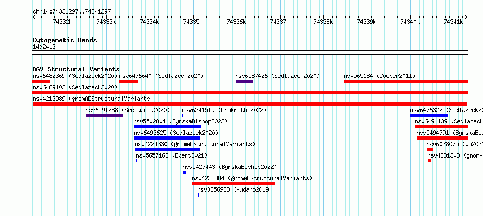Image resolution: width=483 pixels, height=216 pixels.
Task: Open nsv5502804 (ByrskaBishop2022) label
Action: (181, 121)
